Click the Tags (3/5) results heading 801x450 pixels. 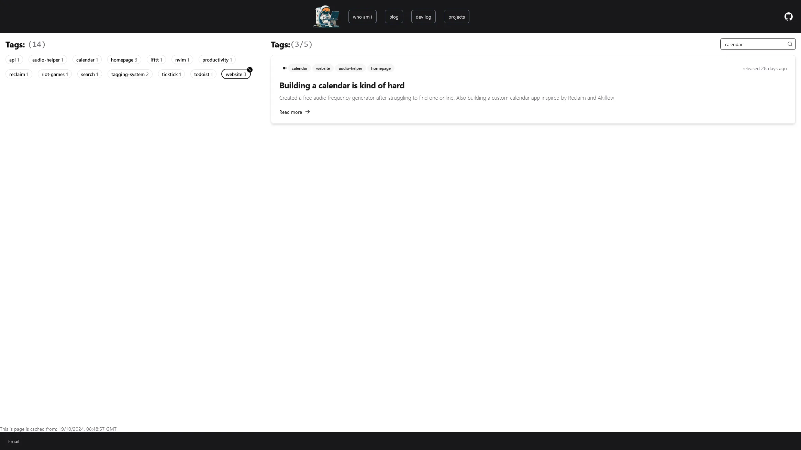coord(291,44)
